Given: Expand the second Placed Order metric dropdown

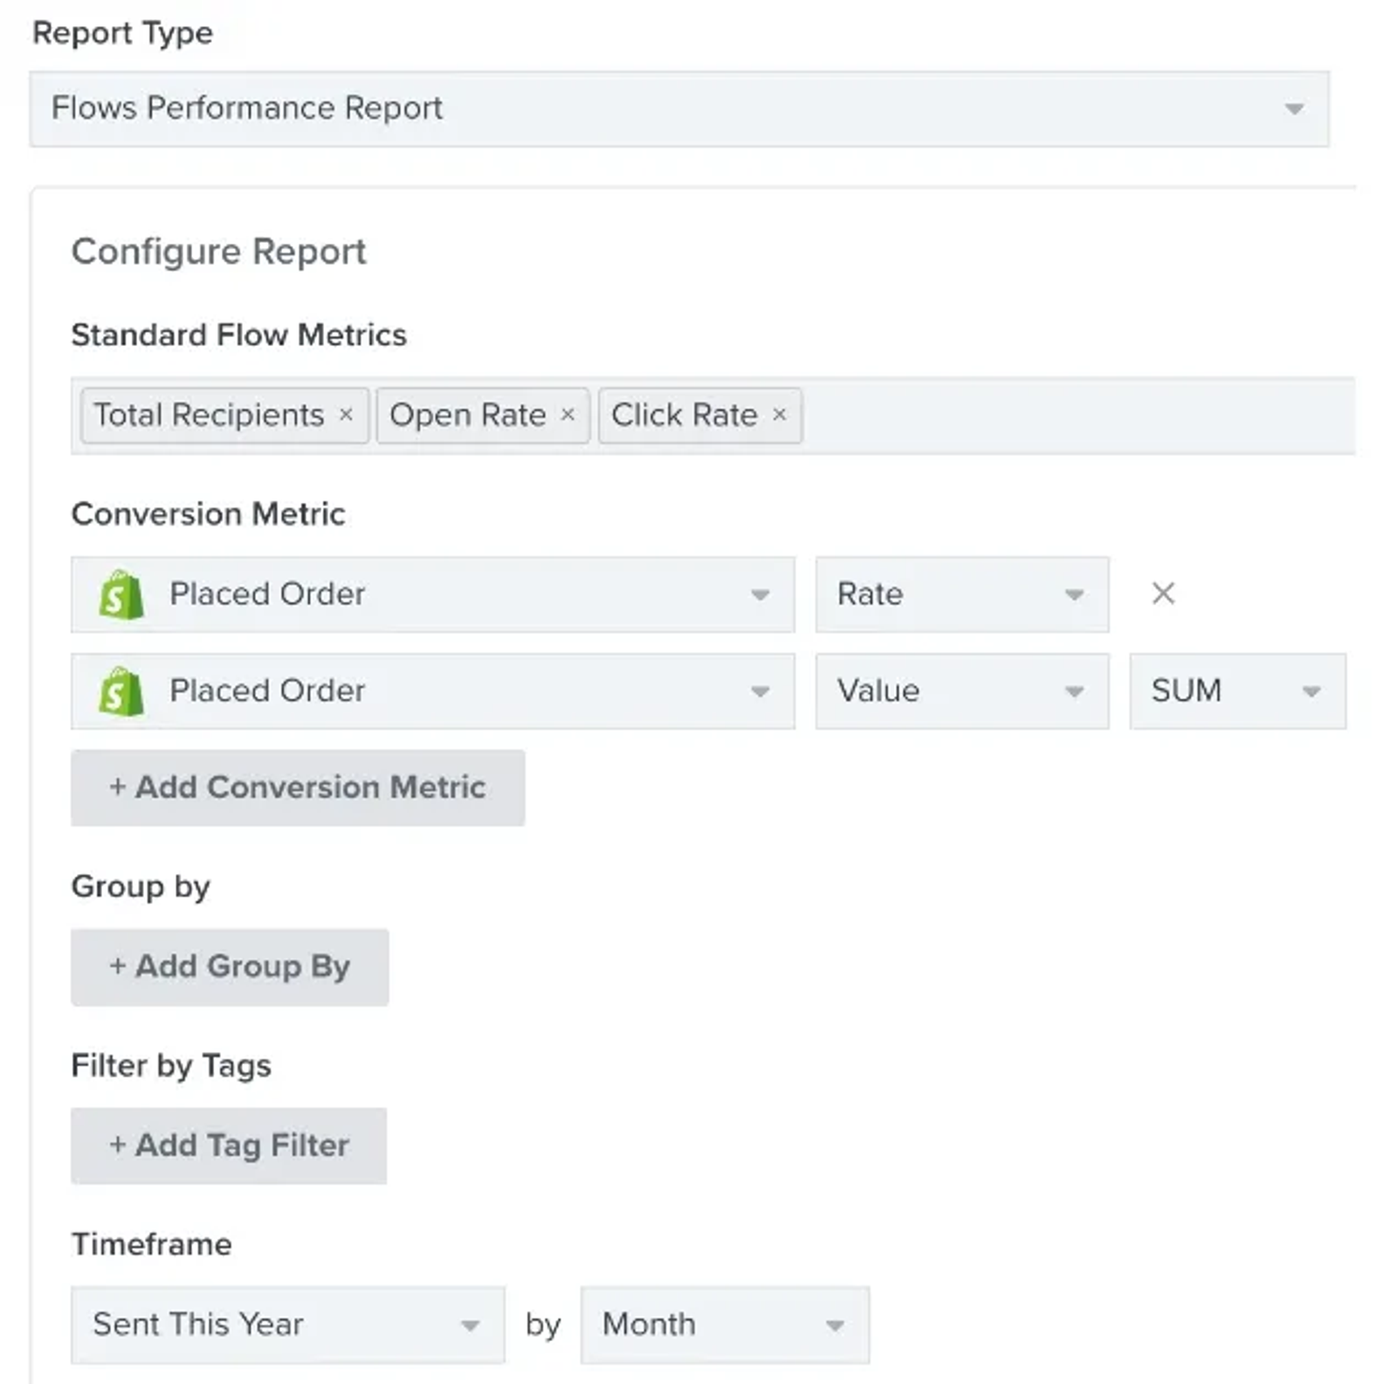Looking at the screenshot, I should (433, 692).
